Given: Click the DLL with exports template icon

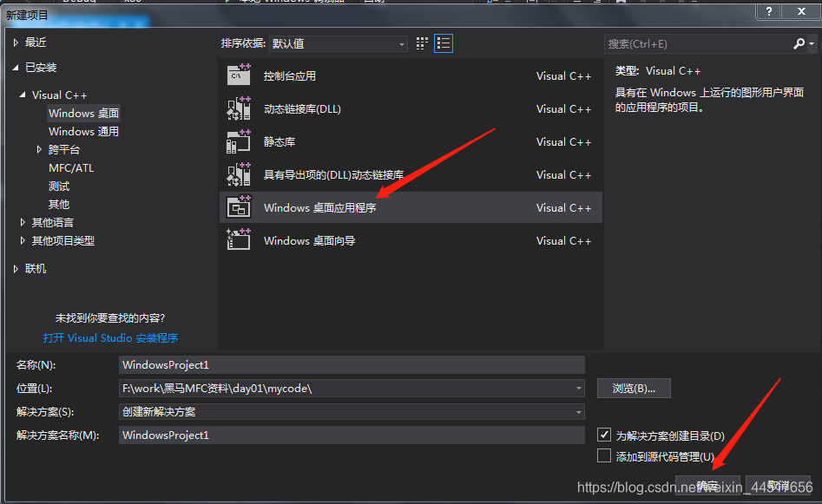Looking at the screenshot, I should coord(239,174).
